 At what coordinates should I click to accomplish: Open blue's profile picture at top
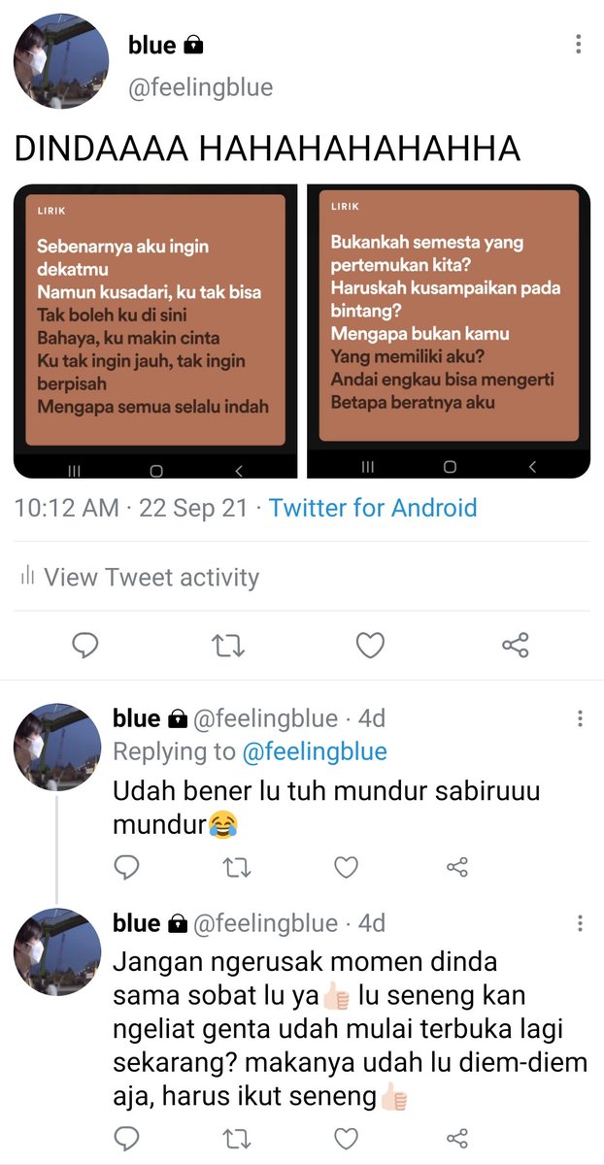click(x=57, y=59)
